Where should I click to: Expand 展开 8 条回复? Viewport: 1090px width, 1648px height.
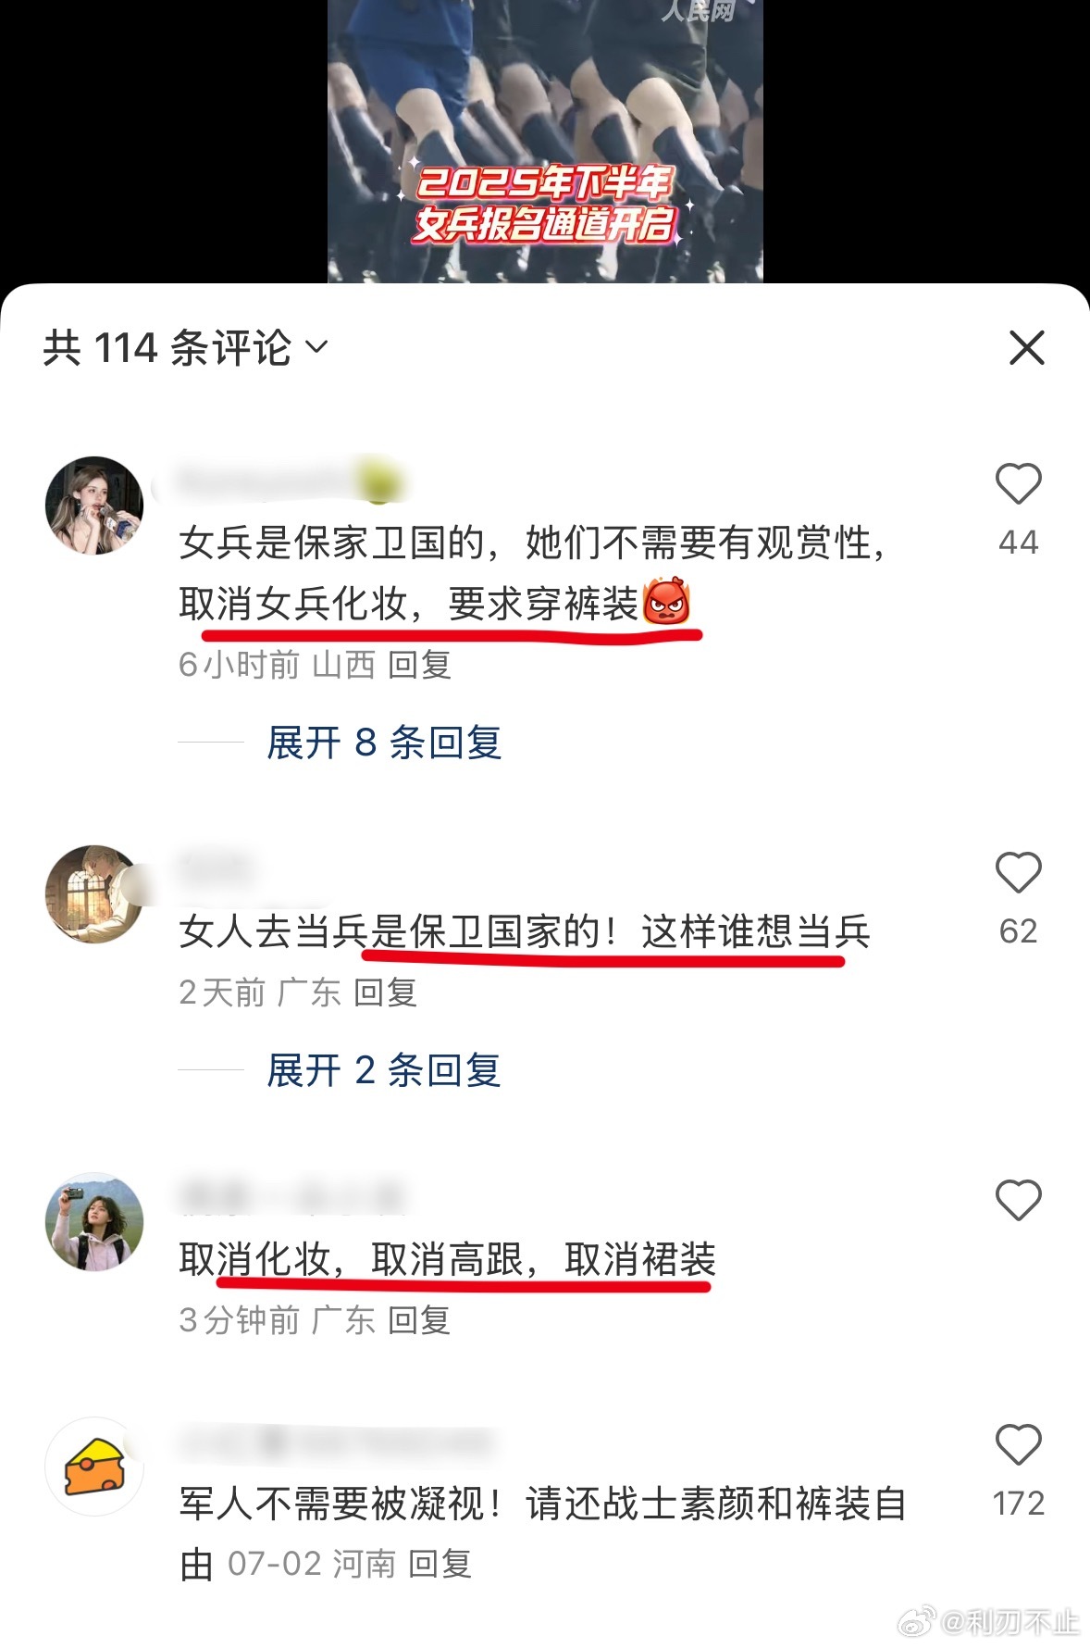click(384, 743)
